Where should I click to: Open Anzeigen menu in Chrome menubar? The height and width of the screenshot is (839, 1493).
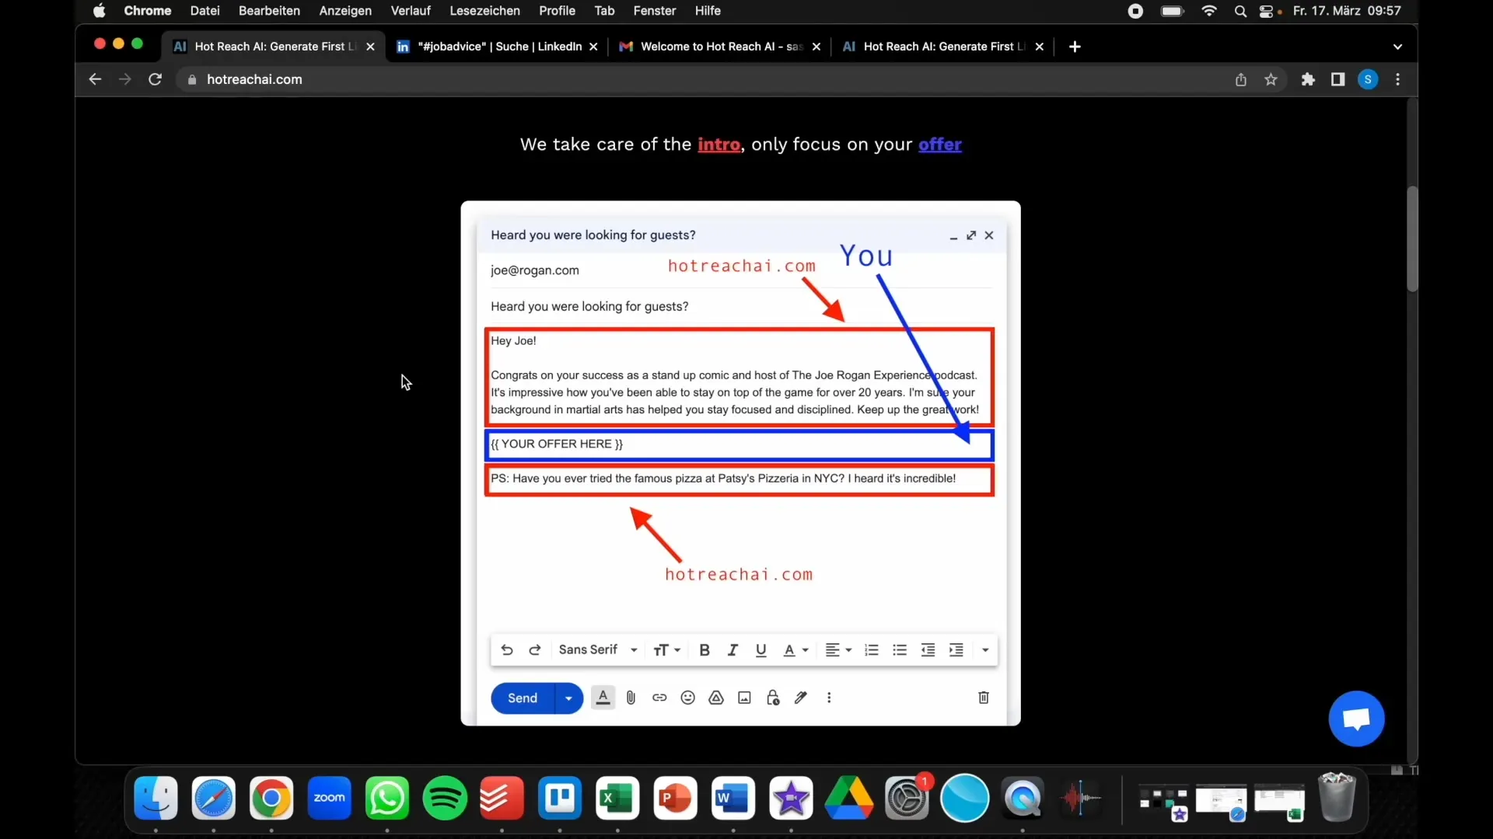point(344,12)
